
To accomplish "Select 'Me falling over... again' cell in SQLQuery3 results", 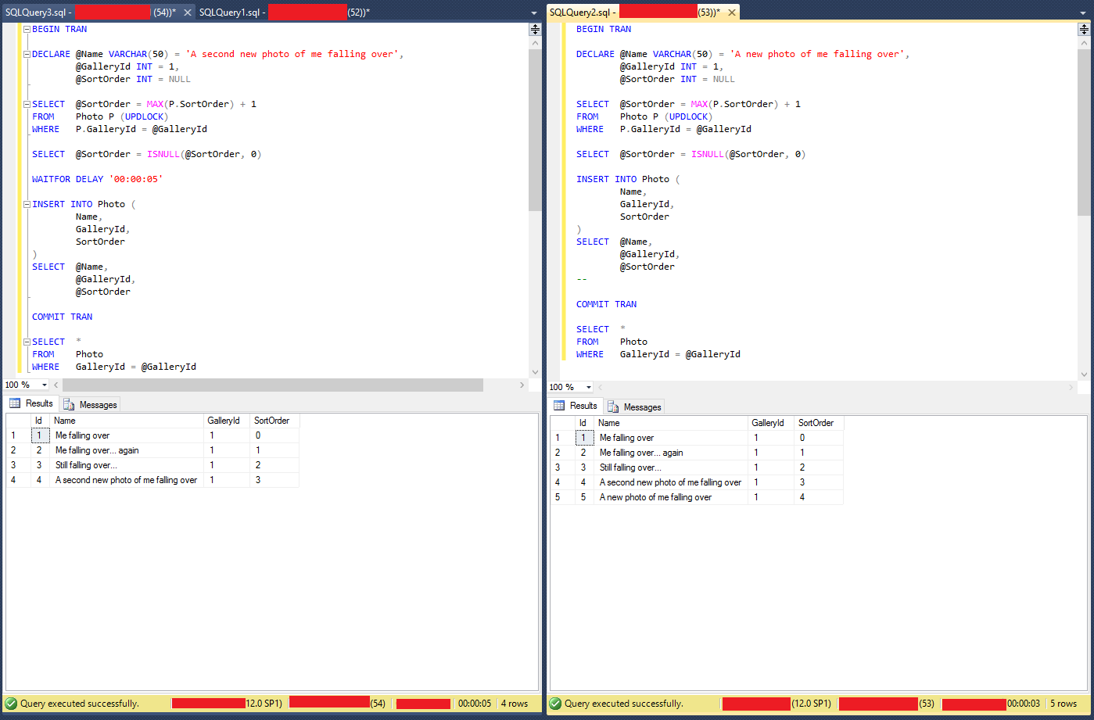I will [126, 450].
